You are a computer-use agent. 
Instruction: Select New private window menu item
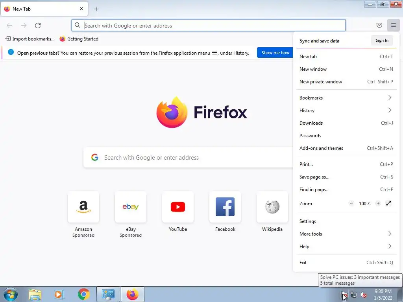click(x=346, y=82)
